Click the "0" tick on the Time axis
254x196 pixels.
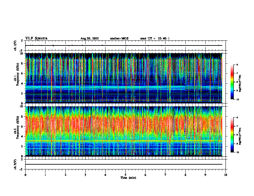pos(25,175)
